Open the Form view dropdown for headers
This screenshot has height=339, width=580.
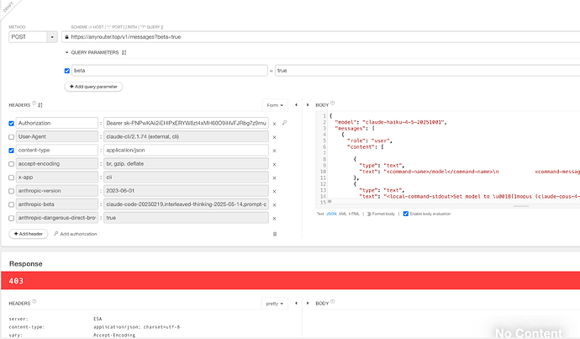(275, 105)
